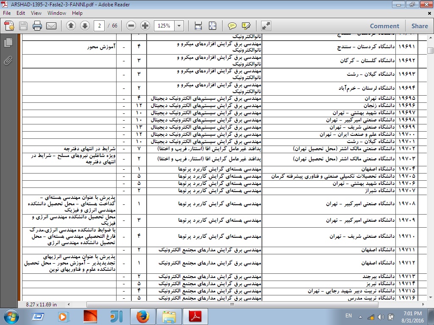The width and height of the screenshot is (434, 325).
Task: Print the document using printer icon
Action: tap(37, 26)
